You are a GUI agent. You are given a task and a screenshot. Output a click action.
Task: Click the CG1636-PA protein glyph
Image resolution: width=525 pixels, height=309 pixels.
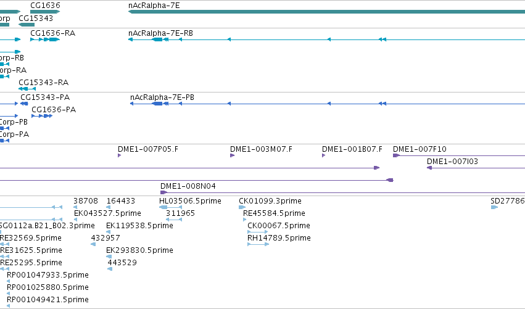(x=42, y=116)
